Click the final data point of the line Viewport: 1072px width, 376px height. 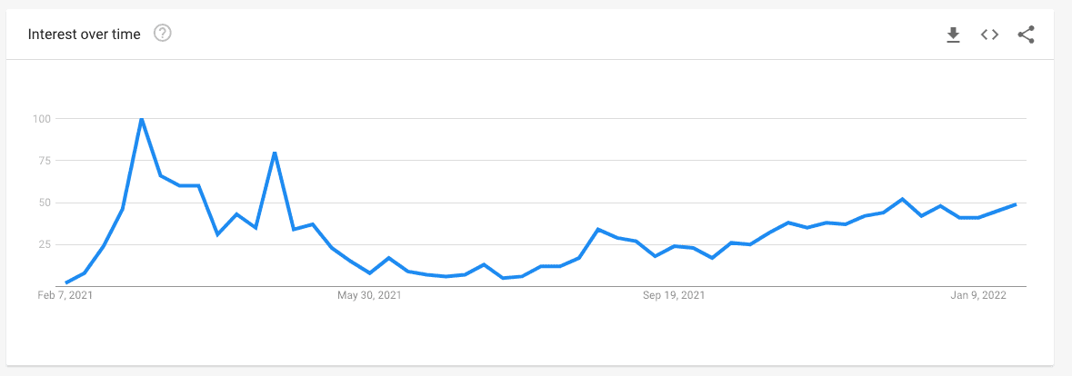(x=1016, y=204)
